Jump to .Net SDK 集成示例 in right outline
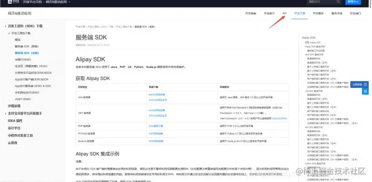The height and width of the screenshot is (182, 372). coord(314,91)
